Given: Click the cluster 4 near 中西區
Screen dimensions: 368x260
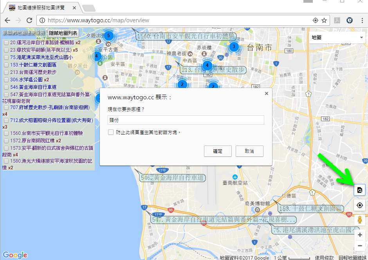Looking at the screenshot, I should click(207, 65).
